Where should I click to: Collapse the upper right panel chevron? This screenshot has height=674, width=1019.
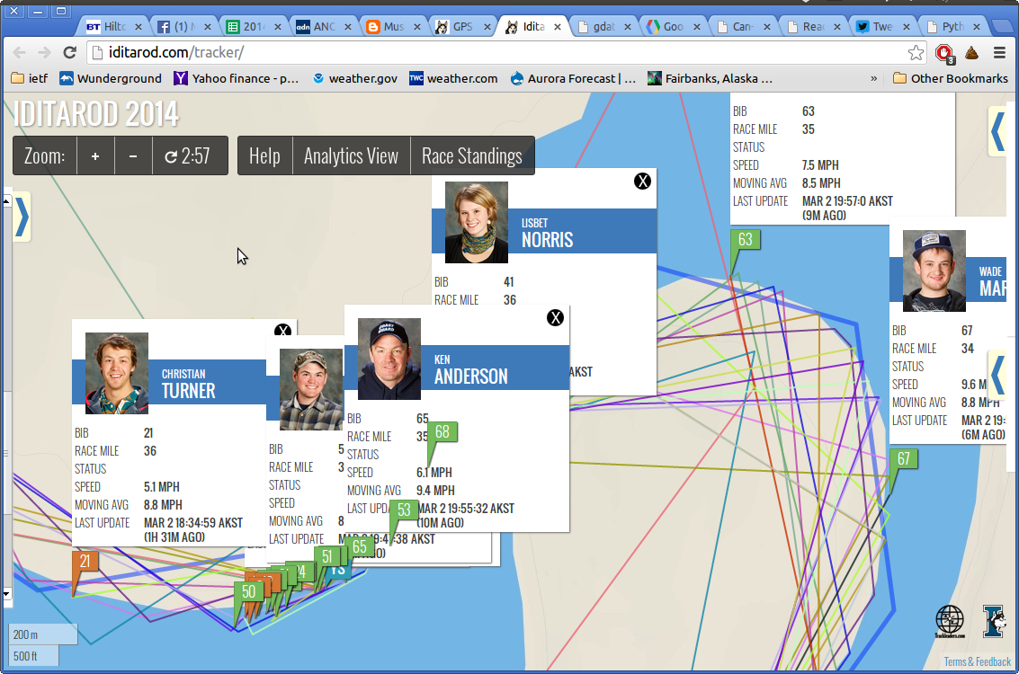click(x=998, y=130)
